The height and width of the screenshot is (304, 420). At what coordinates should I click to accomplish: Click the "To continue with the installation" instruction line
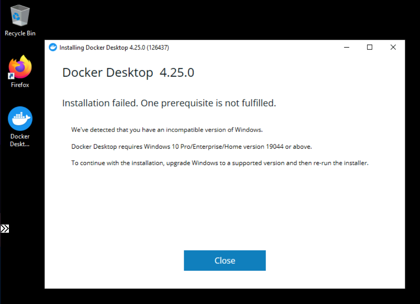220,163
